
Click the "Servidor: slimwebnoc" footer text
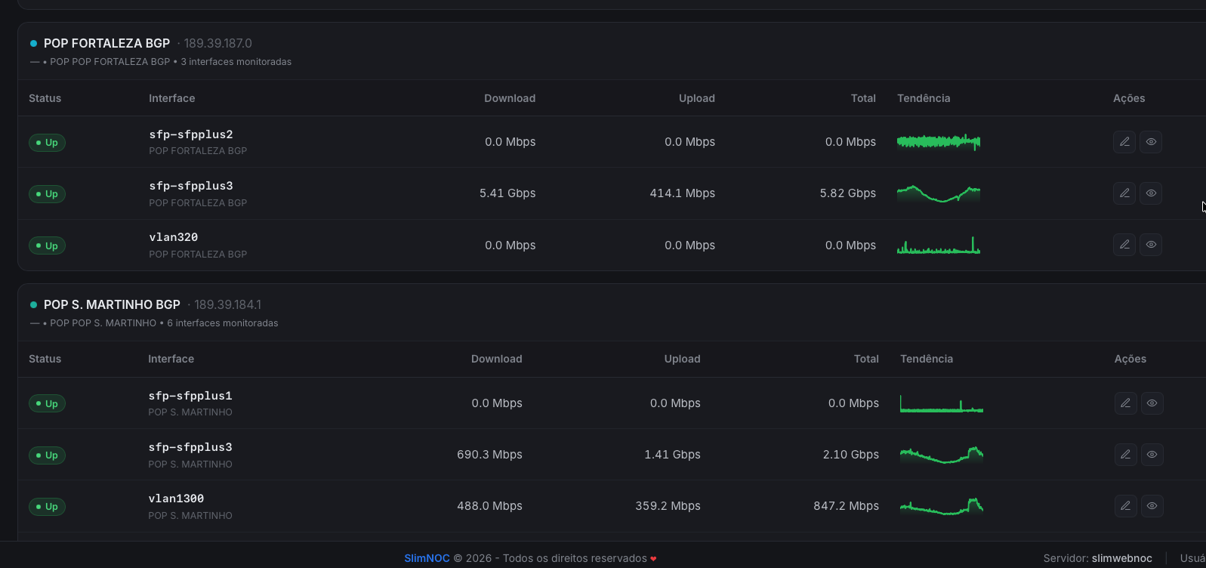(1098, 558)
